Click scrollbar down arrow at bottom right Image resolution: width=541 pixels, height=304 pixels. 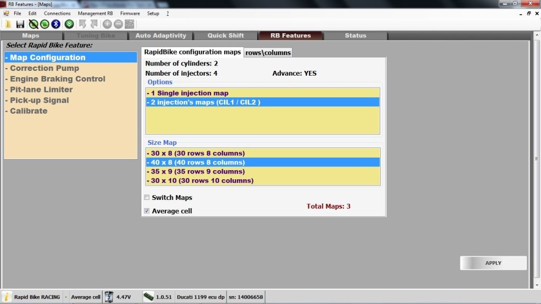click(537, 285)
